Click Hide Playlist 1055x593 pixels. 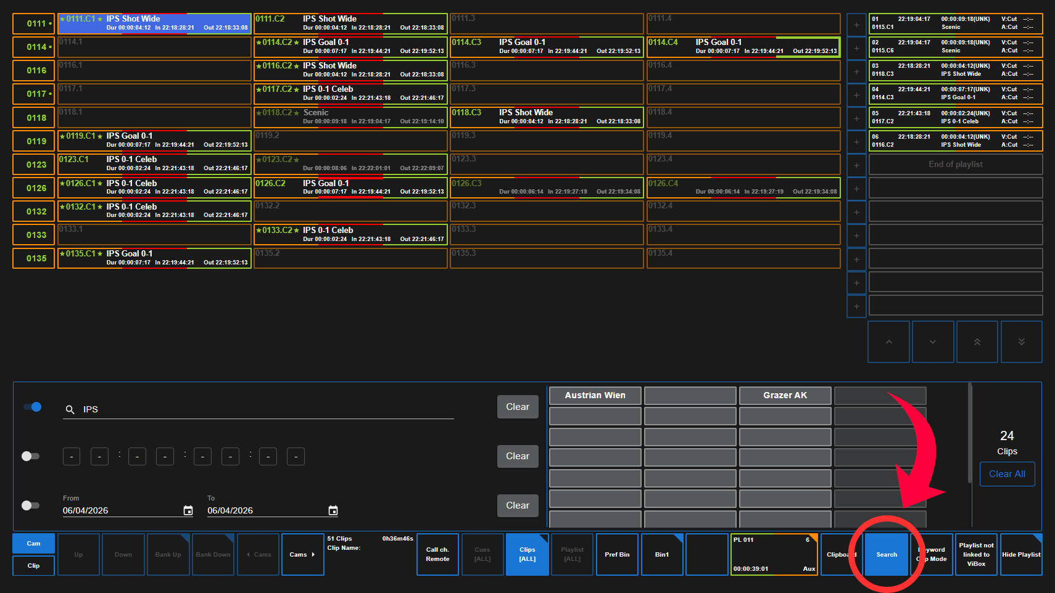[x=1021, y=555]
